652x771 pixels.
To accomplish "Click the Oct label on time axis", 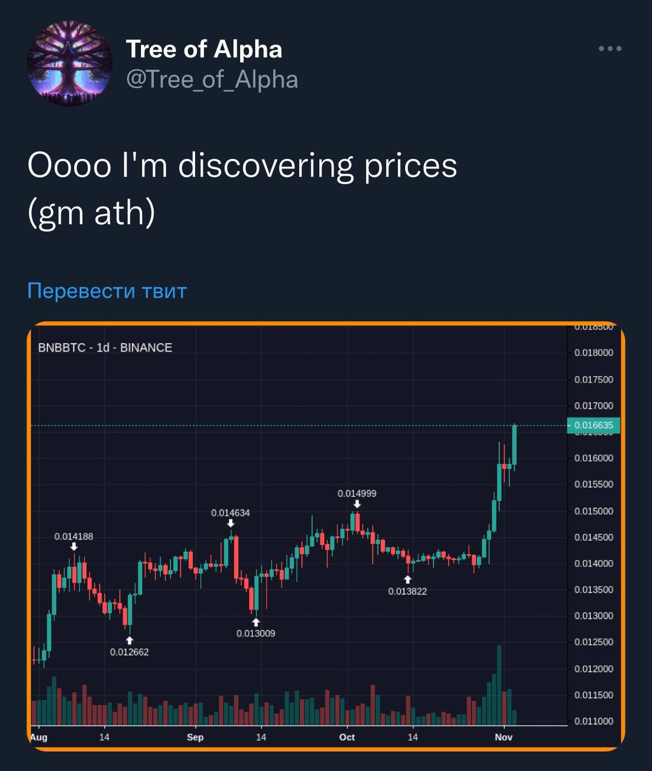I will tap(347, 737).
